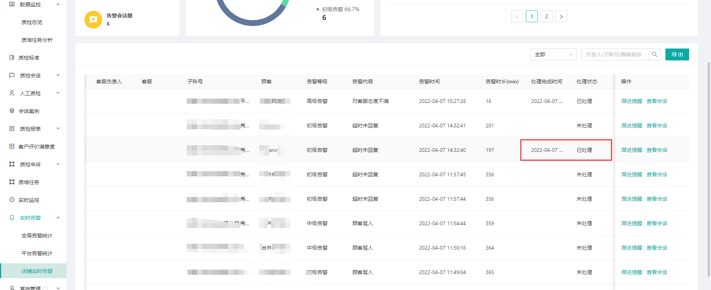Click the 质检报表 report icon
Screen dimensions: 711x290
pyautogui.click(x=12, y=129)
